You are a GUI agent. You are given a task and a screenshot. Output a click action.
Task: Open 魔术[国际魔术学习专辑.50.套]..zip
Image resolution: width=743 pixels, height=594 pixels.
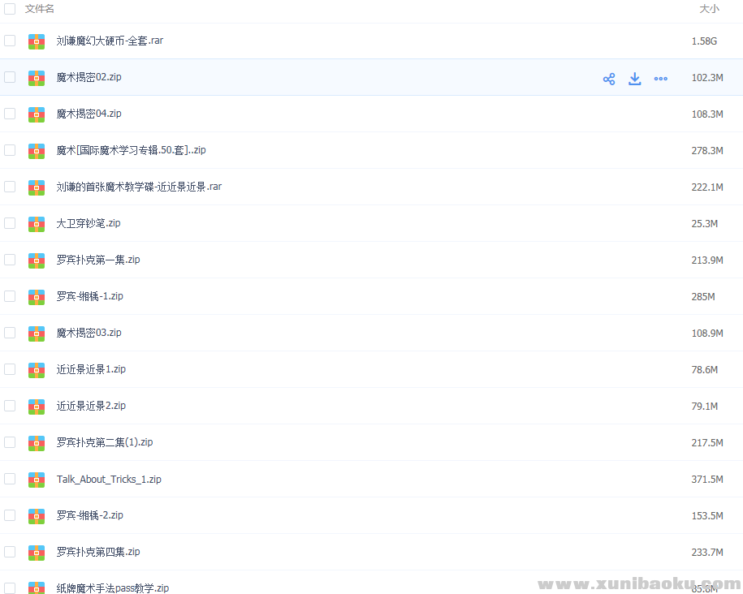pyautogui.click(x=130, y=150)
